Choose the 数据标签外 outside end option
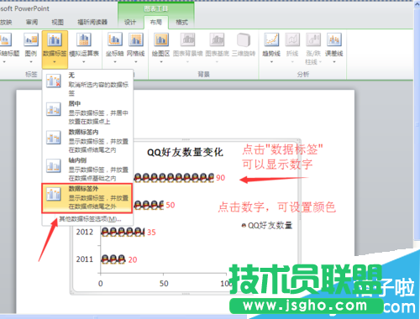420x319 pixels. [x=87, y=198]
